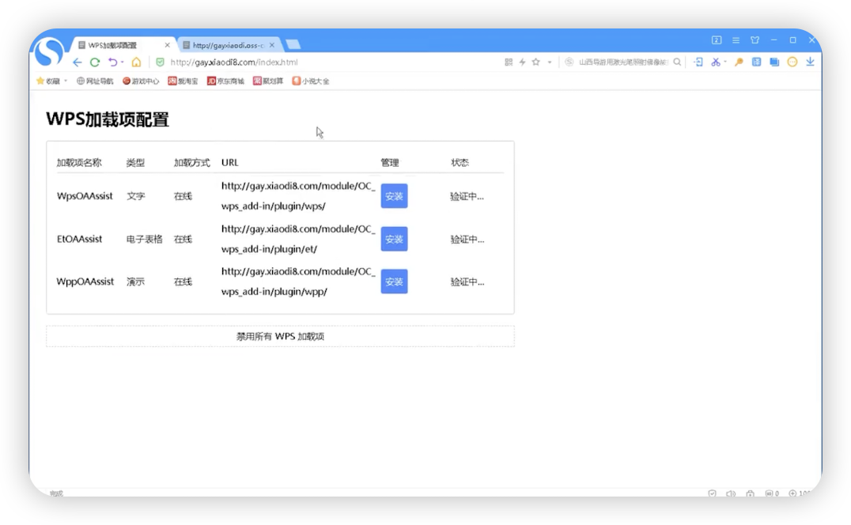The width and height of the screenshot is (851, 525).
Task: Click the status bar speaker icon
Action: [731, 493]
